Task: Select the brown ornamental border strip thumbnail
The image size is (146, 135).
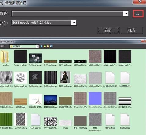Action: 50,62
